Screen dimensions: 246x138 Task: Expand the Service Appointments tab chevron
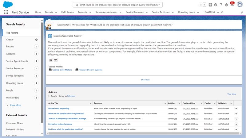[x=121, y=12]
